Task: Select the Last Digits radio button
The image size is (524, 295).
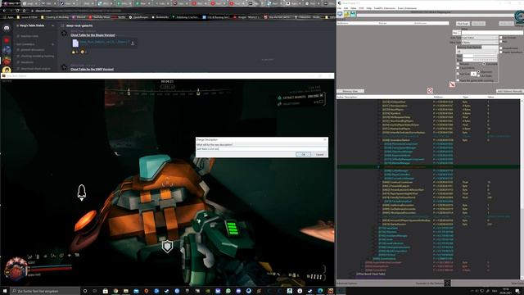Action: (x=479, y=76)
